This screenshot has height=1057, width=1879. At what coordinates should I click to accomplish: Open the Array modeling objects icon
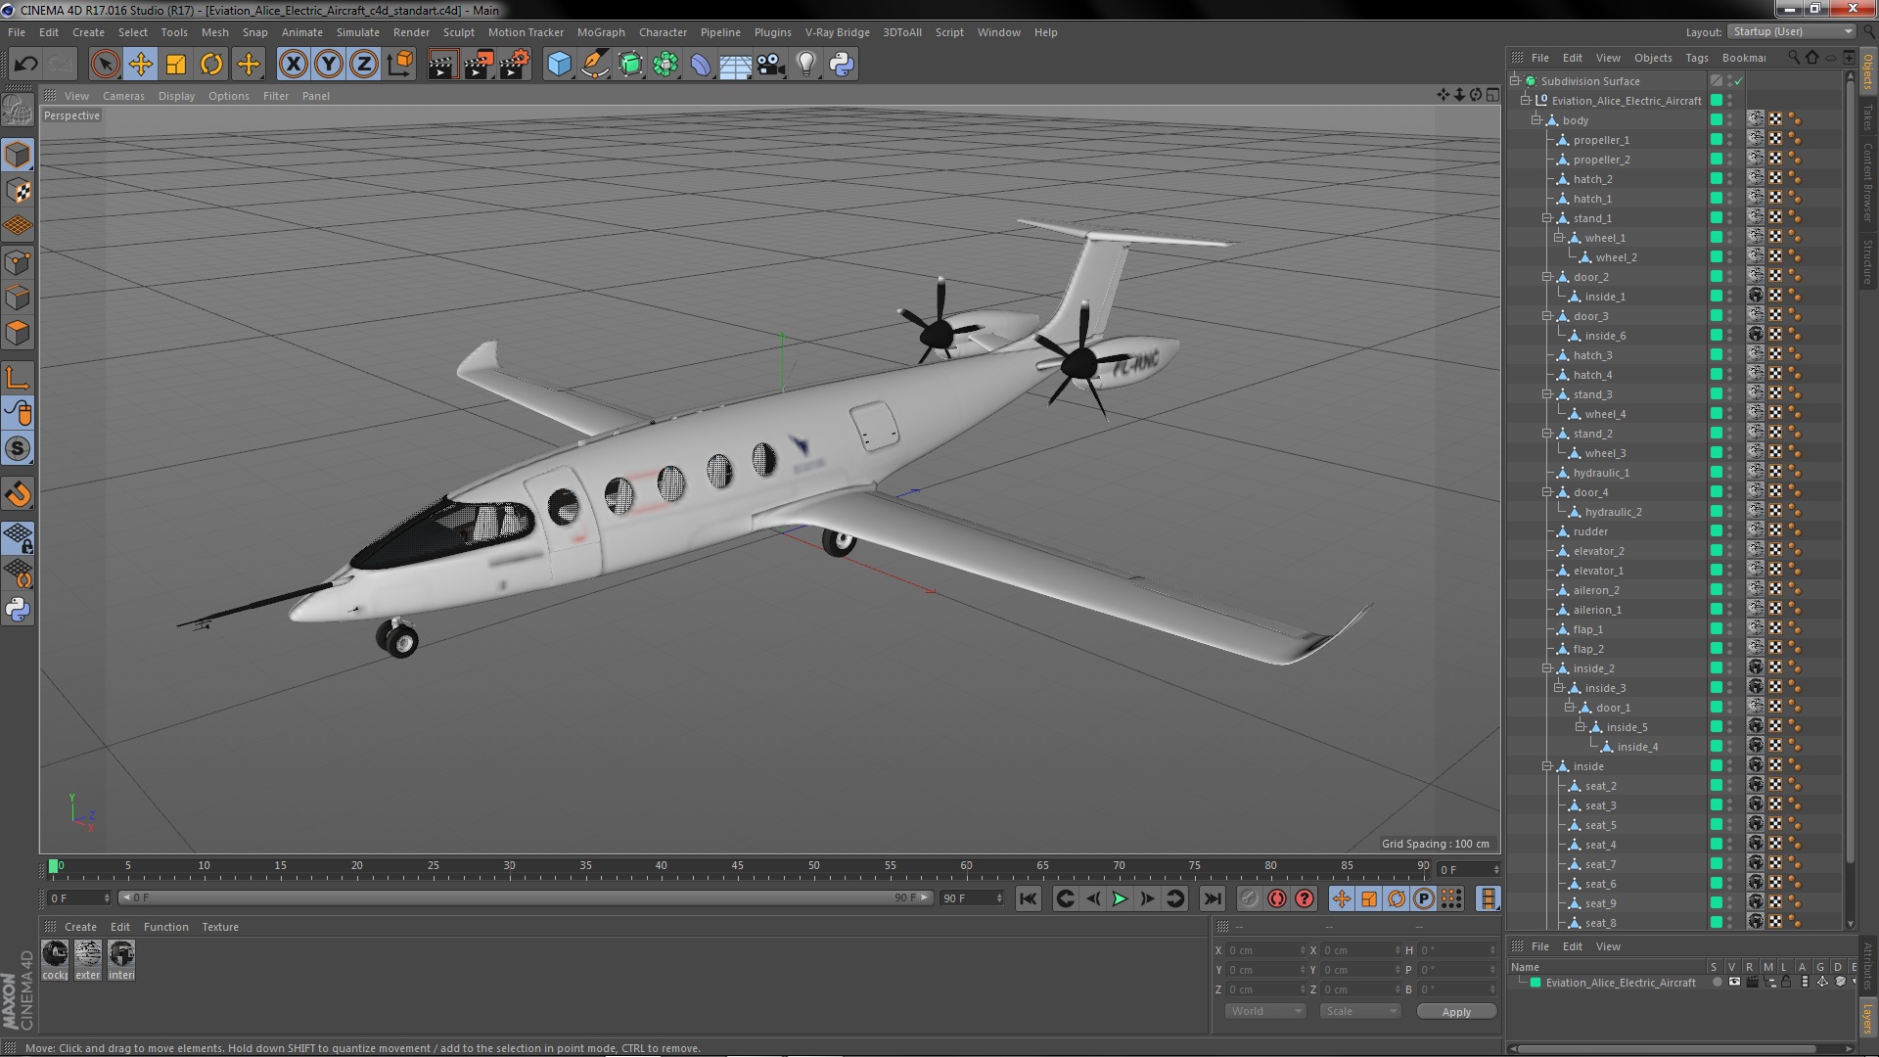tap(665, 65)
